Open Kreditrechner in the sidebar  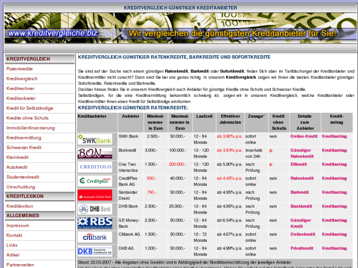[x=21, y=89]
